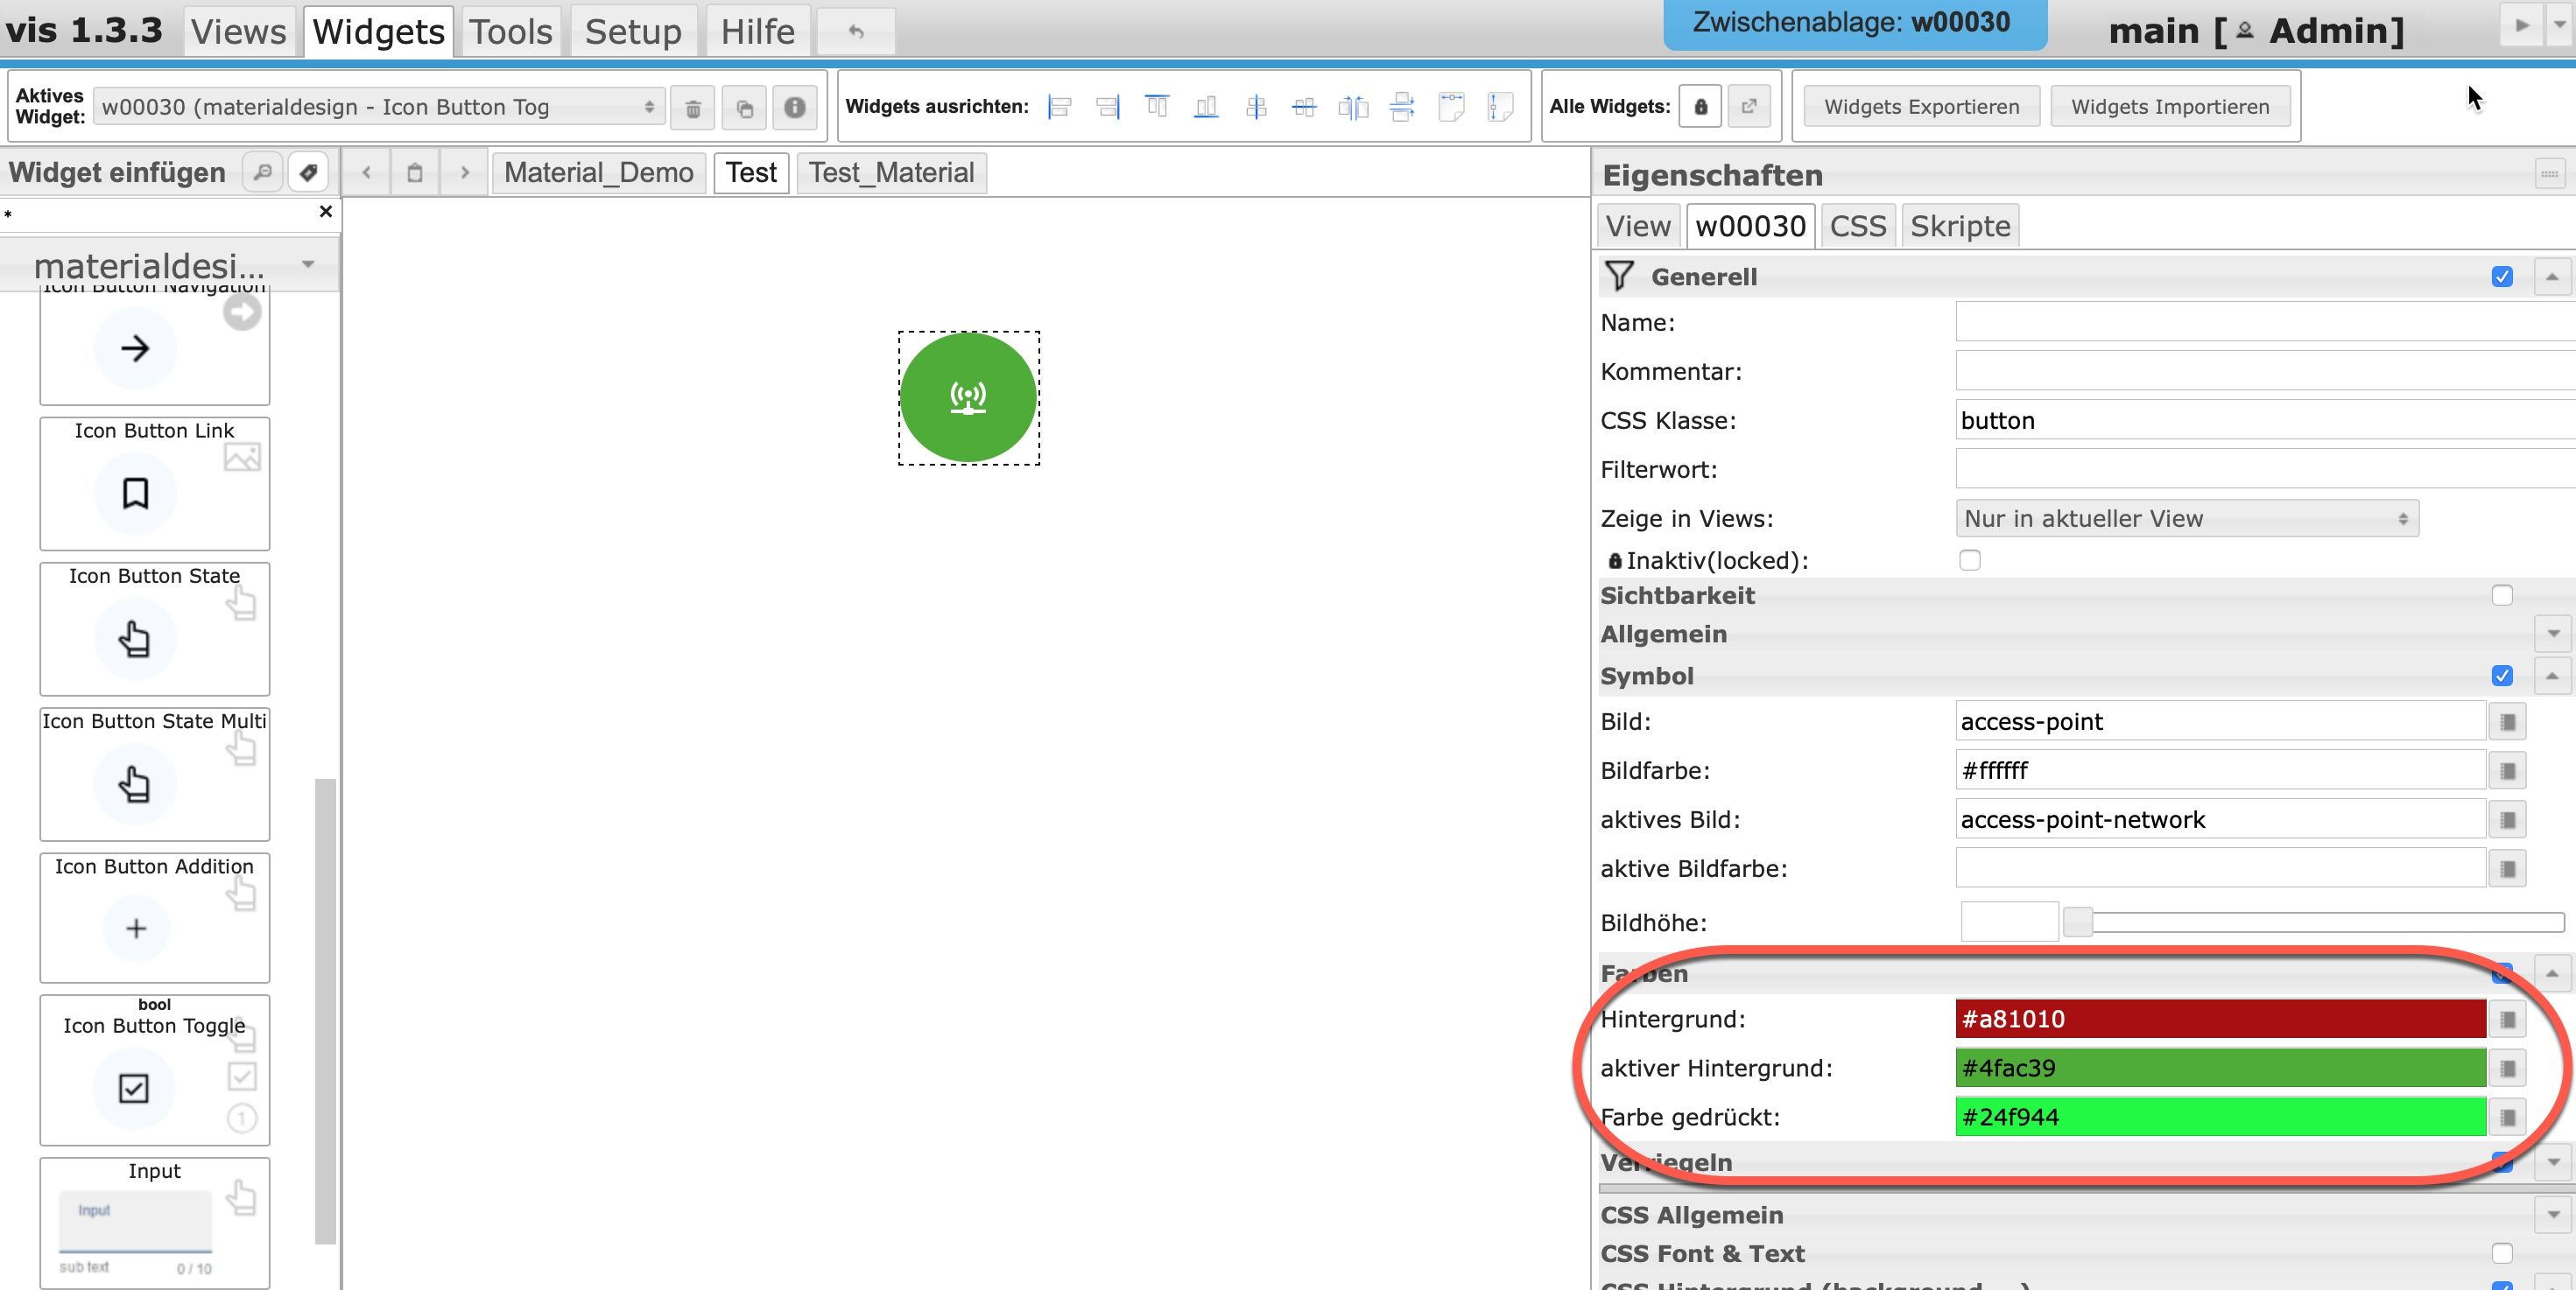Switch to the Material_Demo view tab
2576x1290 pixels.
[x=598, y=173]
